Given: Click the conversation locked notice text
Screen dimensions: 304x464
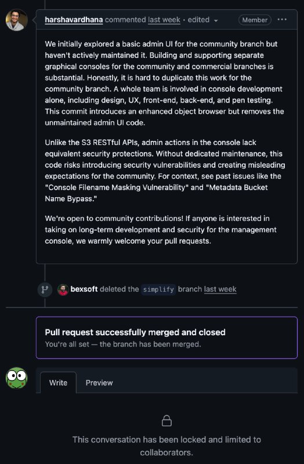Looking at the screenshot, I should pyautogui.click(x=167, y=446).
